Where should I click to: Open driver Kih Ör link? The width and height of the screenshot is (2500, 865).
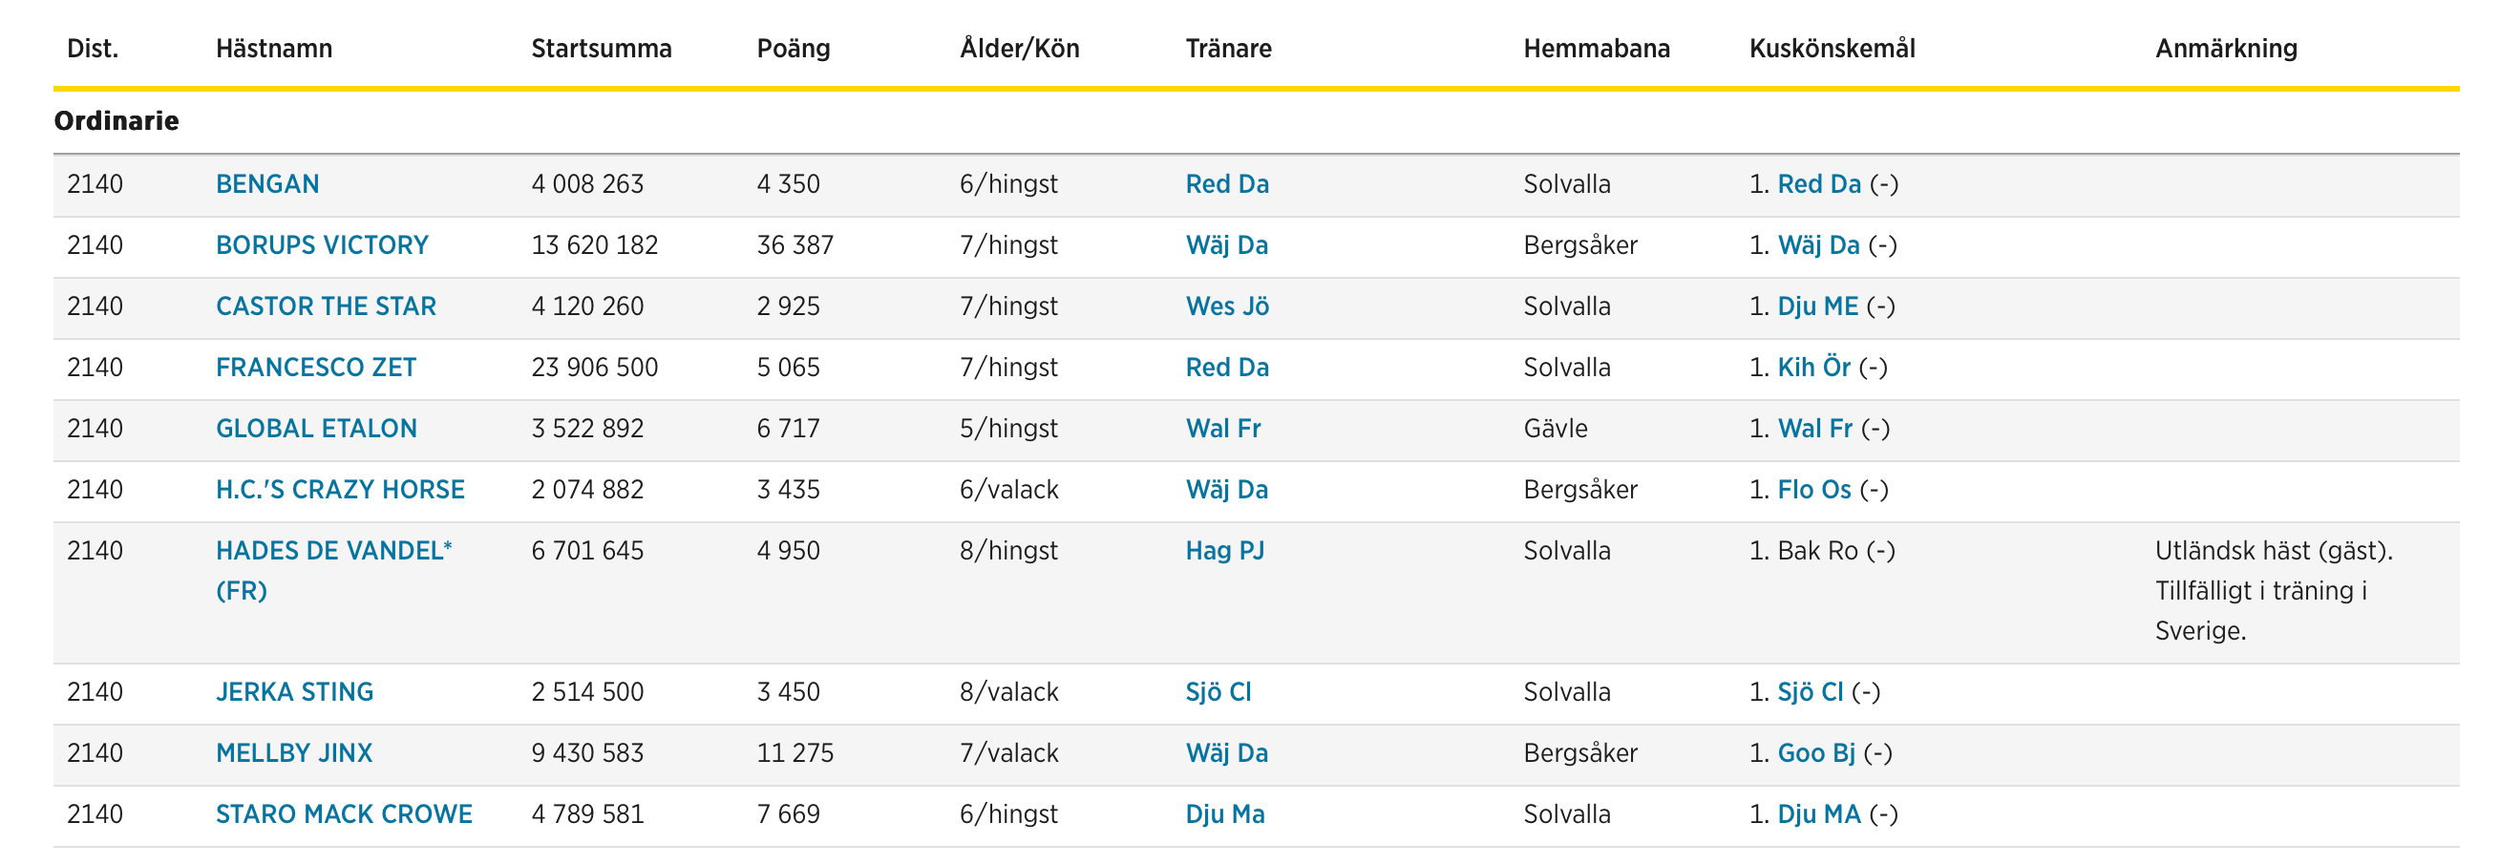1812,367
